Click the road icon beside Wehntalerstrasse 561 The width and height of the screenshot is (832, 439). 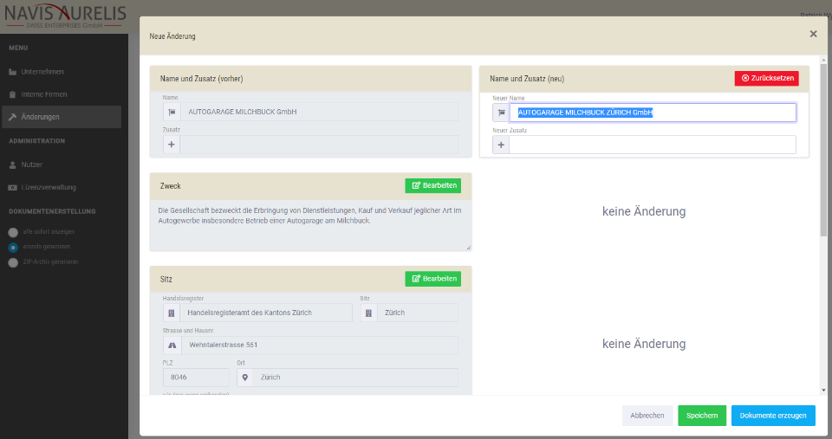coord(172,345)
